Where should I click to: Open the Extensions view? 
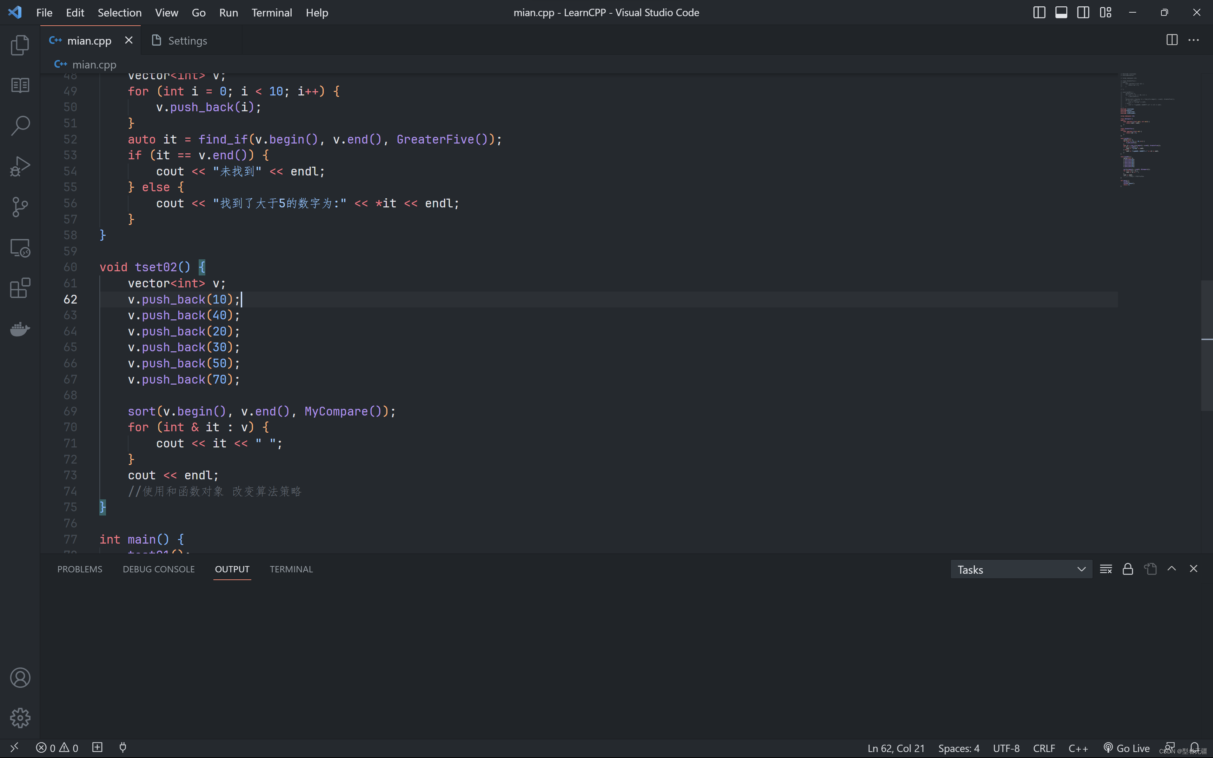pos(20,288)
